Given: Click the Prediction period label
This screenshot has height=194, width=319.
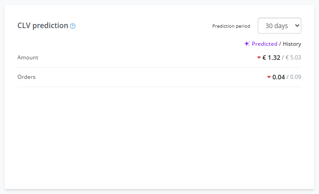Looking at the screenshot, I should 231,26.
